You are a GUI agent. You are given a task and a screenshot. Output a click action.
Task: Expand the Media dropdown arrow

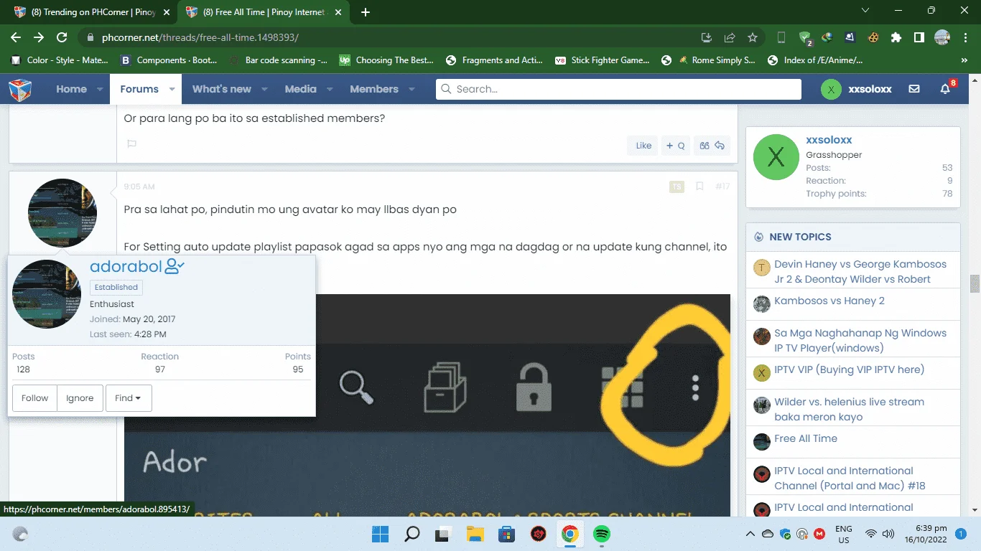330,89
